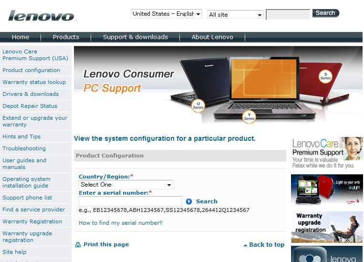Open the All site search scope dropdown
Viewport: 364px width, 262px height.
tap(235, 15)
